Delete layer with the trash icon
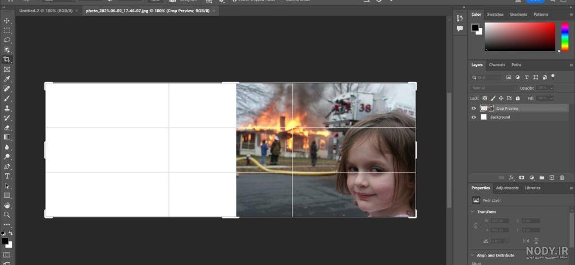The image size is (575, 265). tap(562, 178)
